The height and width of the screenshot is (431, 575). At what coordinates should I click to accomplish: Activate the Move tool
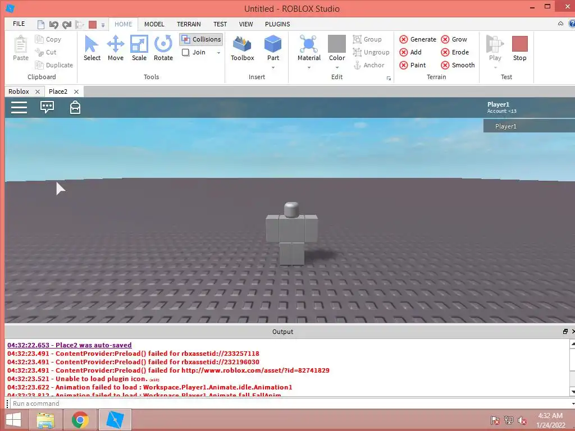pyautogui.click(x=116, y=48)
